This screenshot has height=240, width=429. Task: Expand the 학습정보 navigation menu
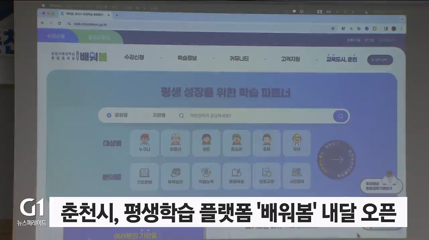click(187, 58)
